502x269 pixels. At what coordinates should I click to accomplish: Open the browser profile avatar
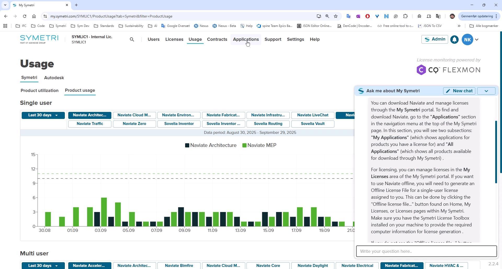click(452, 16)
